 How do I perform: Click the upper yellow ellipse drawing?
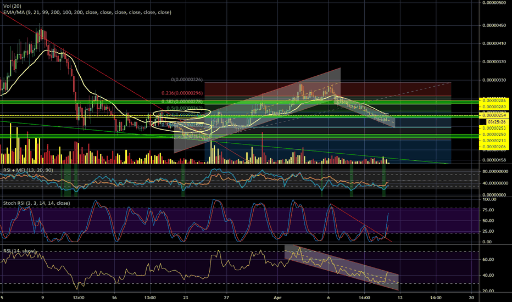181,114
